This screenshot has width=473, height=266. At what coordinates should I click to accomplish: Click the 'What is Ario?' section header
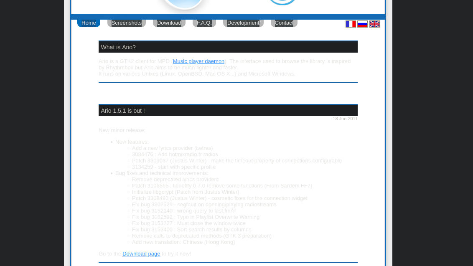tap(118, 47)
